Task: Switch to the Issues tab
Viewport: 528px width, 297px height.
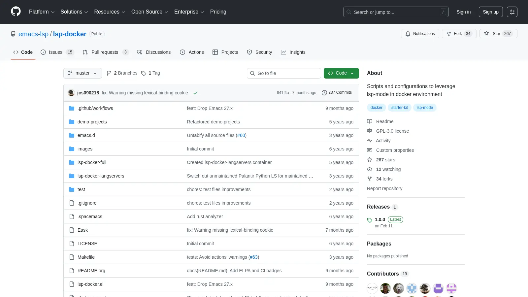Action: click(57, 52)
